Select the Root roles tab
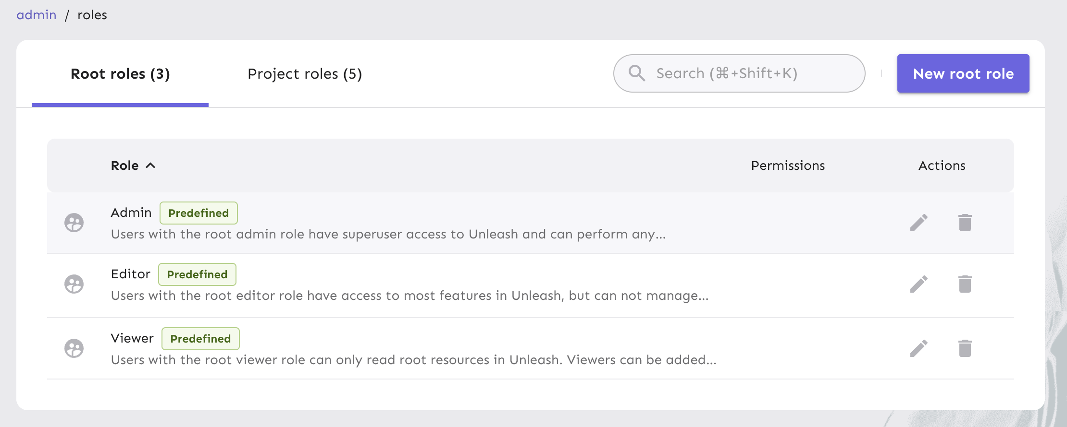The width and height of the screenshot is (1067, 427). (120, 73)
